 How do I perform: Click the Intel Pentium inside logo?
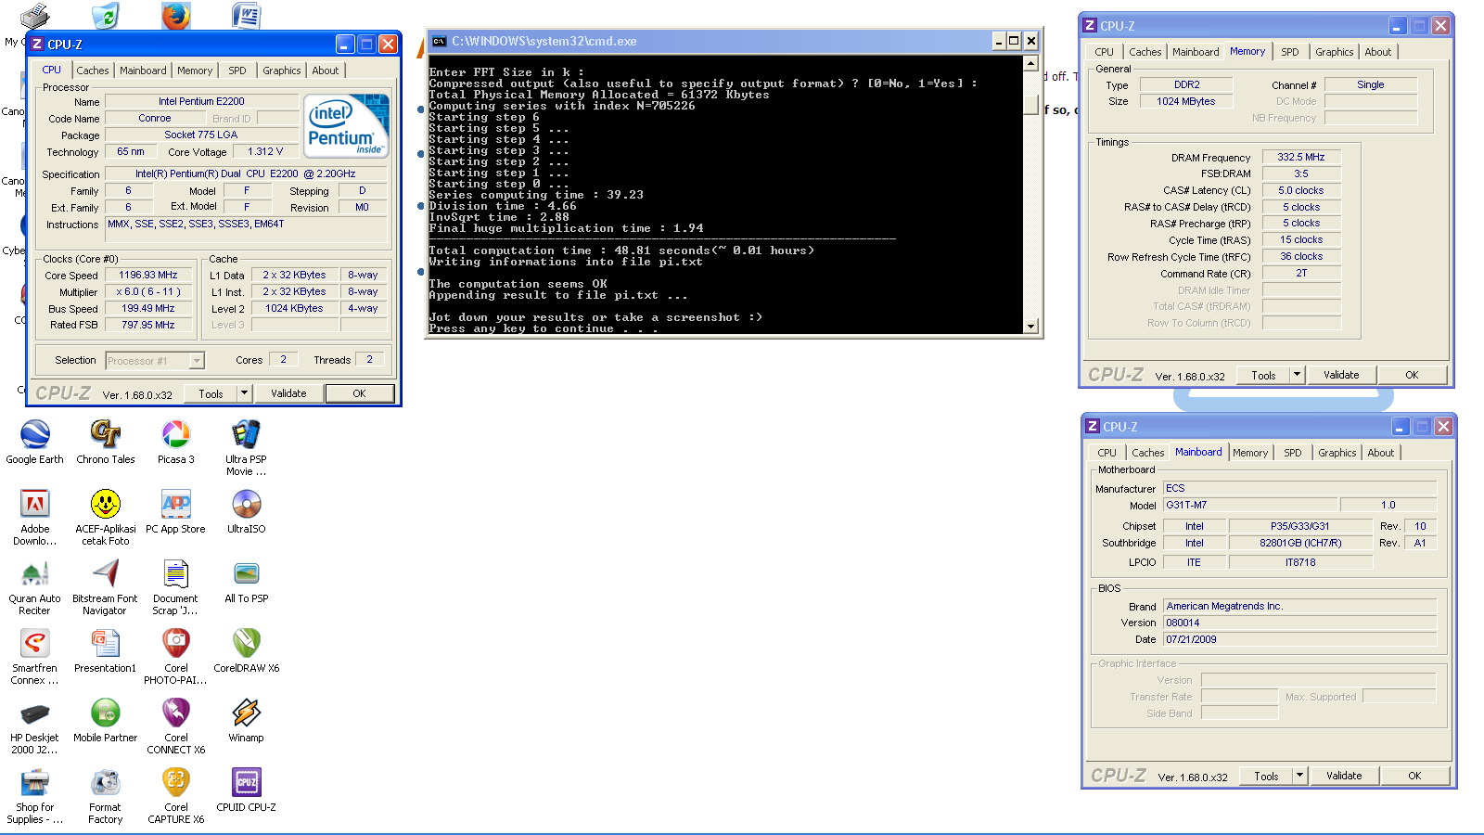tap(346, 125)
